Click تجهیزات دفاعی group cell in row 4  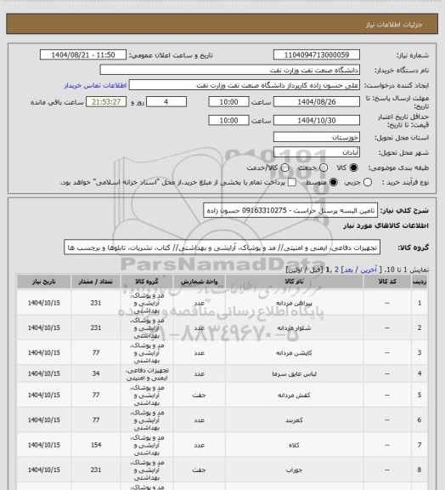click(x=147, y=374)
